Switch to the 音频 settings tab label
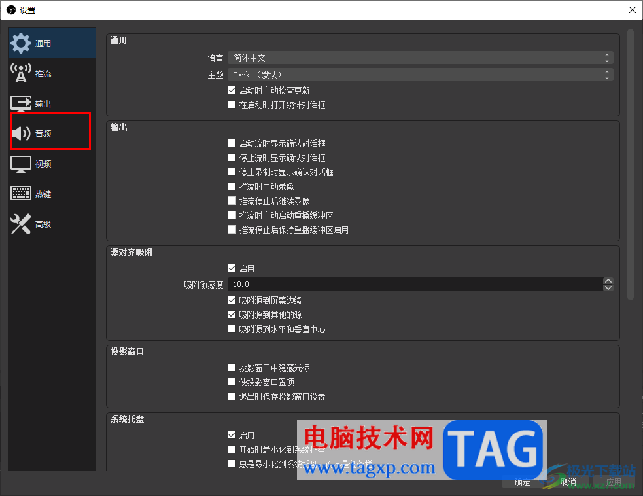 (x=43, y=133)
